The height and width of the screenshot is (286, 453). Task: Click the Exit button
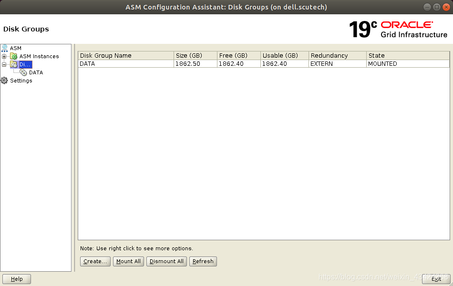click(x=436, y=279)
